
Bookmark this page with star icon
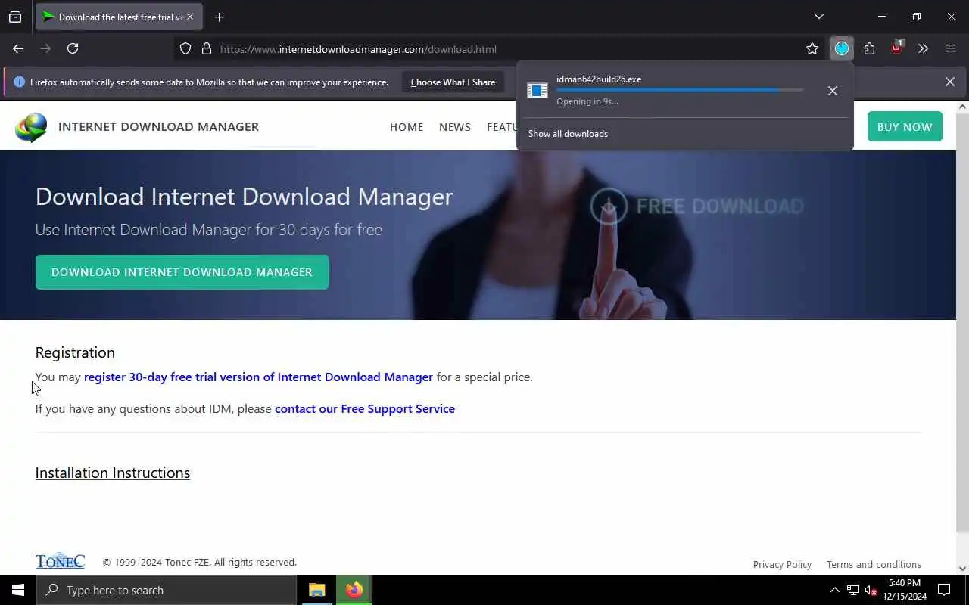pyautogui.click(x=812, y=49)
